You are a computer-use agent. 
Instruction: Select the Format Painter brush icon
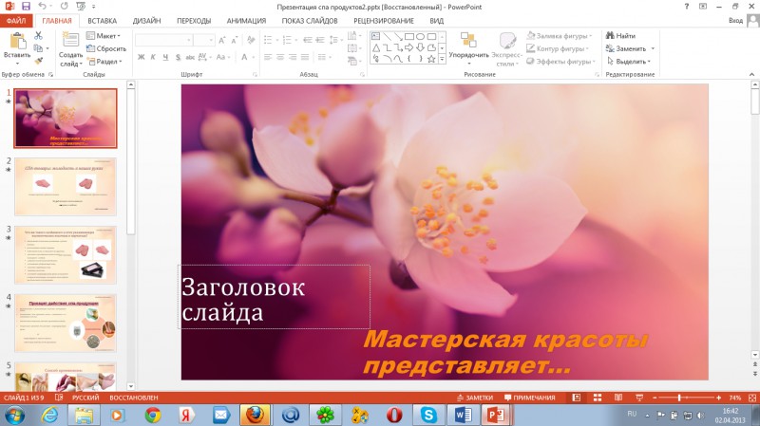(38, 61)
